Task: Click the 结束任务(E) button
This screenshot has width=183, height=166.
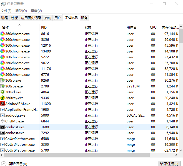Action: click(169, 164)
